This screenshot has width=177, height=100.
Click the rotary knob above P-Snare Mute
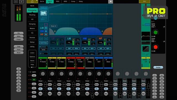[43, 74]
